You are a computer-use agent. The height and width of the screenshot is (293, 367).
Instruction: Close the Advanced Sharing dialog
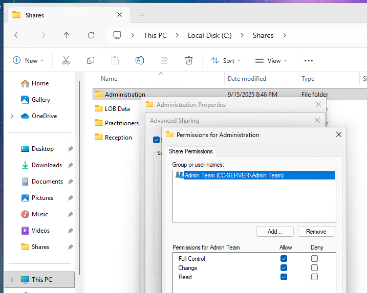click(317, 120)
